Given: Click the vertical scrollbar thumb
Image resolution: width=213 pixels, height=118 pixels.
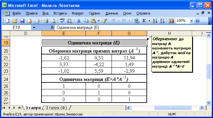Looking at the screenshot, I should [x=209, y=71].
